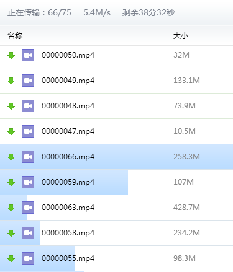This screenshot has width=233, height=272.
Task: Click the 258.3M size value
Action: pos(186,157)
